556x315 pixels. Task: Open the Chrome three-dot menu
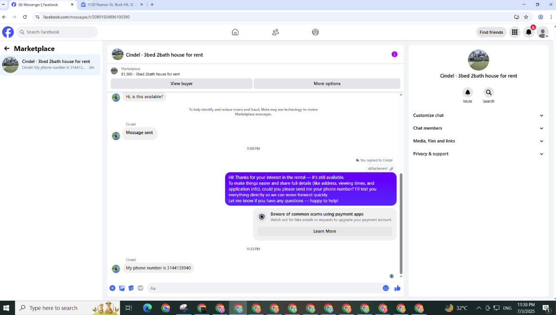pos(551,17)
